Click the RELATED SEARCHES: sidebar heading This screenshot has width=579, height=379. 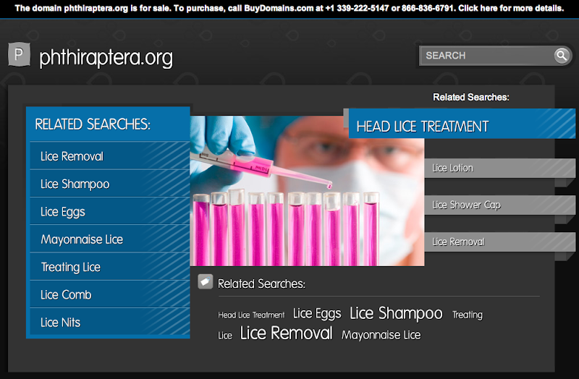[x=93, y=124]
